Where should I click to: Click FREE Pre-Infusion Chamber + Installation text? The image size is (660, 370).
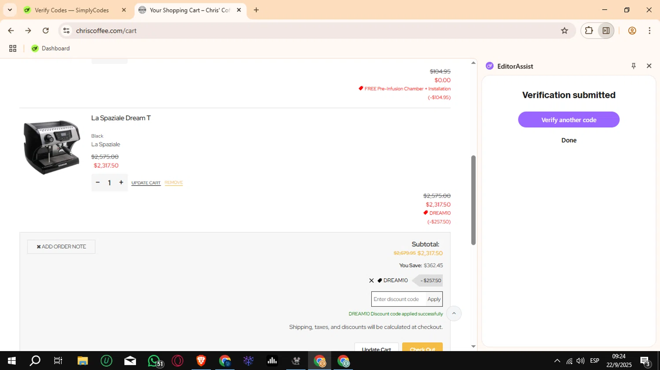[407, 89]
